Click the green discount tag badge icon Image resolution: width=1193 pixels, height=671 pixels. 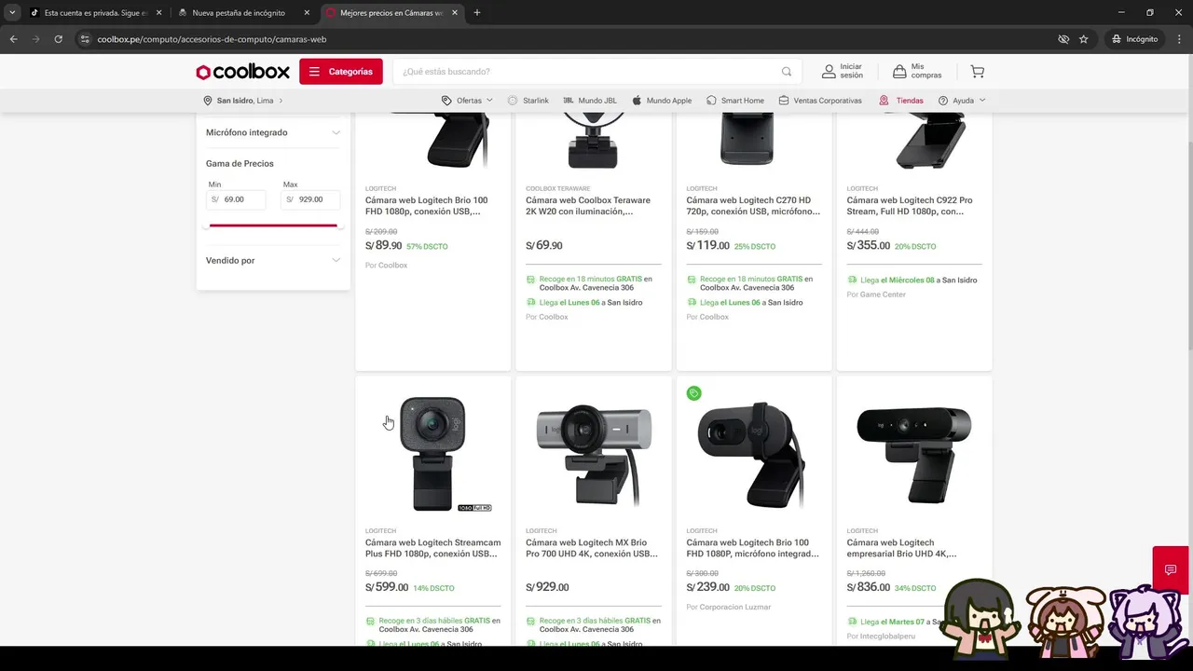pos(693,393)
